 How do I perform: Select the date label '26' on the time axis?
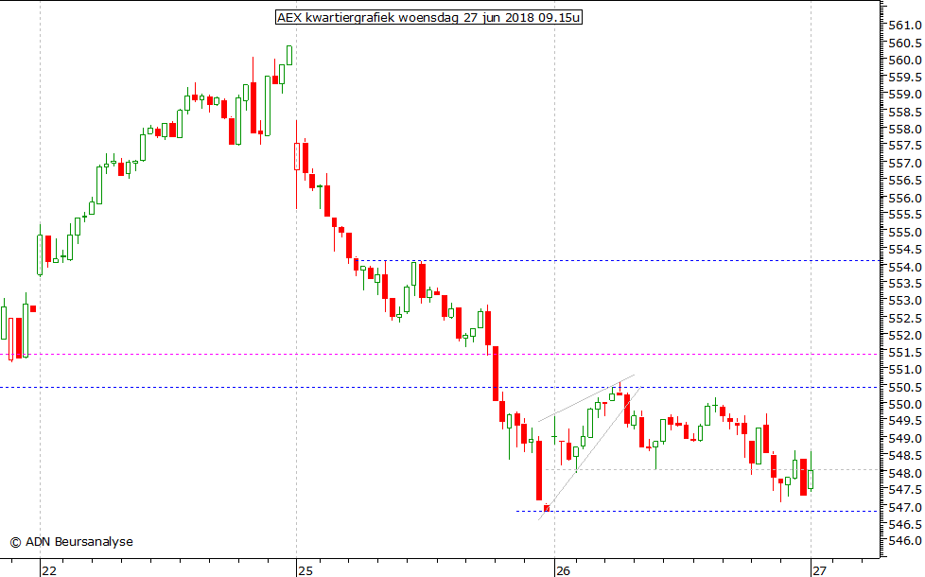563,570
